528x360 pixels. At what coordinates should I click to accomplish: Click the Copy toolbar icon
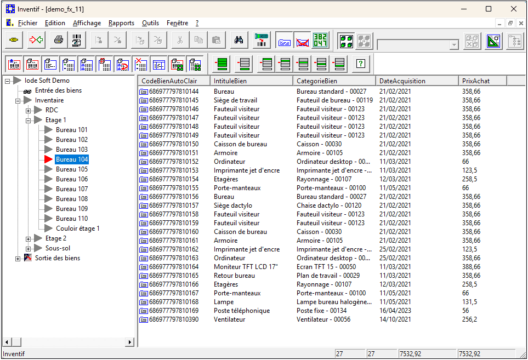[x=198, y=40]
